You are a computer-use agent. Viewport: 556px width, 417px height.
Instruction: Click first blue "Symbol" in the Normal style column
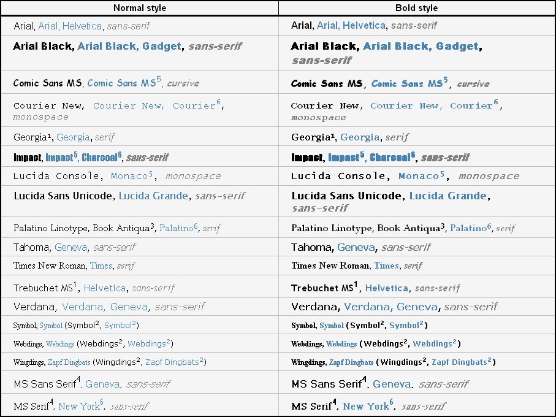pos(51,326)
